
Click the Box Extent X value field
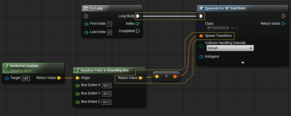[106, 86]
